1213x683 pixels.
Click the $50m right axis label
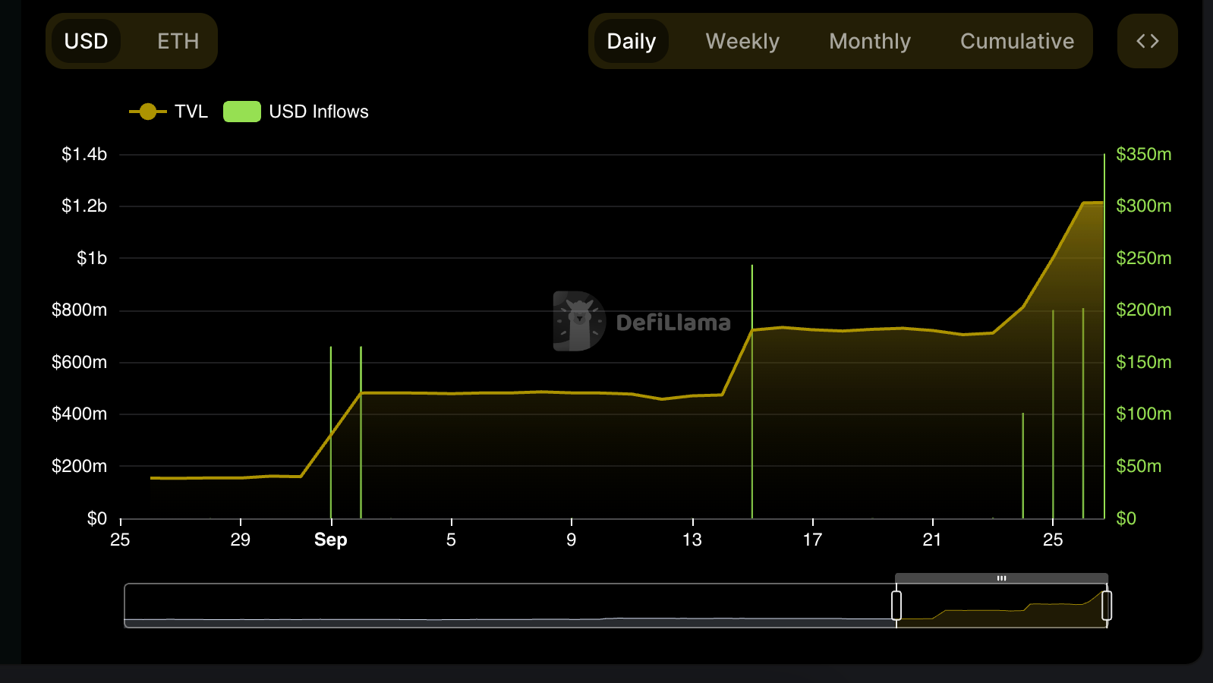click(x=1139, y=466)
